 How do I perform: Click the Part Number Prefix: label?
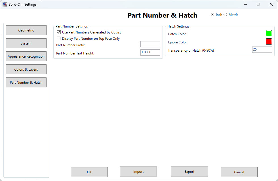(x=71, y=45)
